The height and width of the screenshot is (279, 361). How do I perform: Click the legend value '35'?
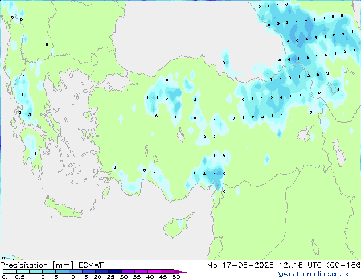click(137, 277)
